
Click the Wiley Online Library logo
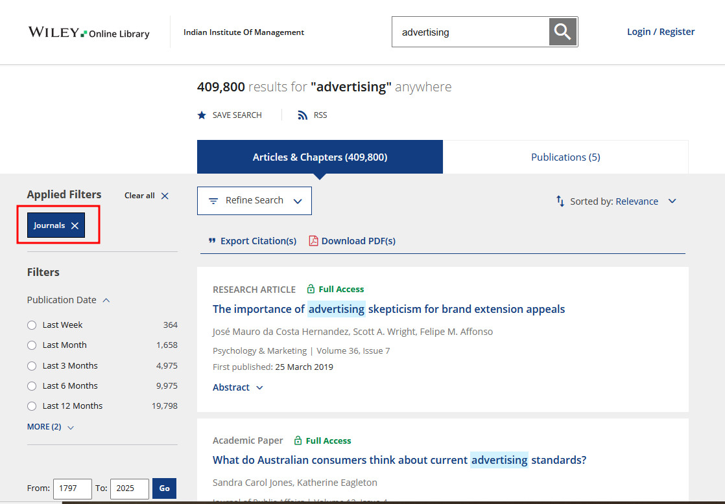89,32
